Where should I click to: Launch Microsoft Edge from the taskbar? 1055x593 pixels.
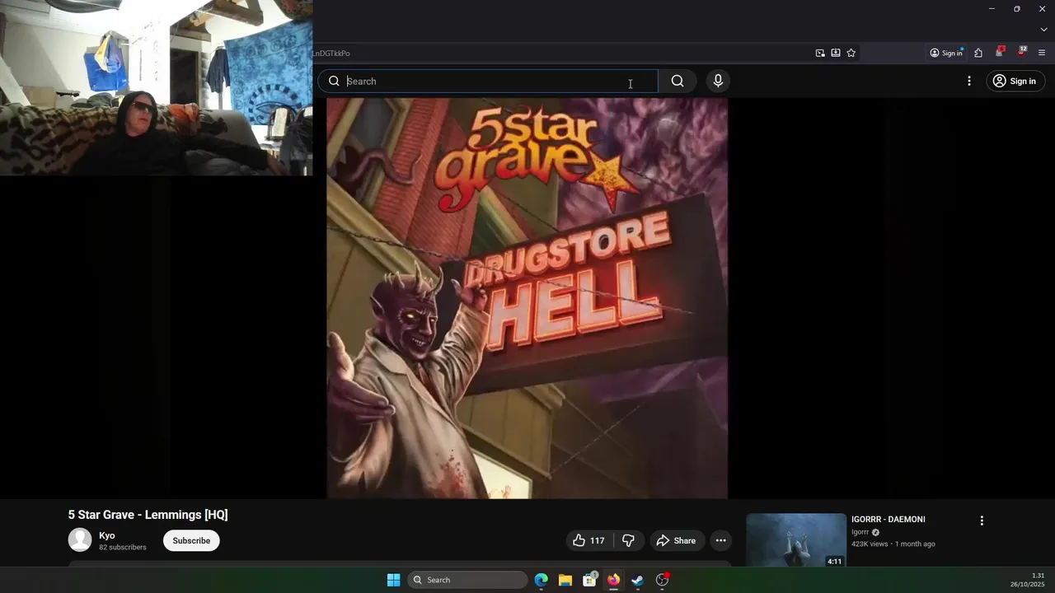click(541, 580)
